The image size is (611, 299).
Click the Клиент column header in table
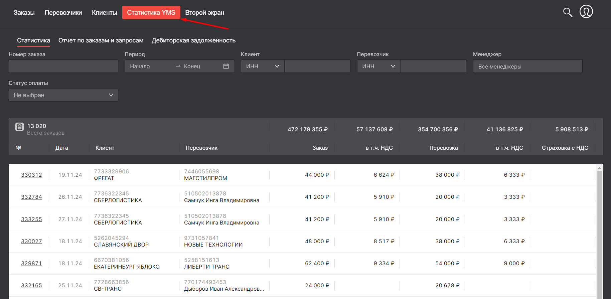105,148
